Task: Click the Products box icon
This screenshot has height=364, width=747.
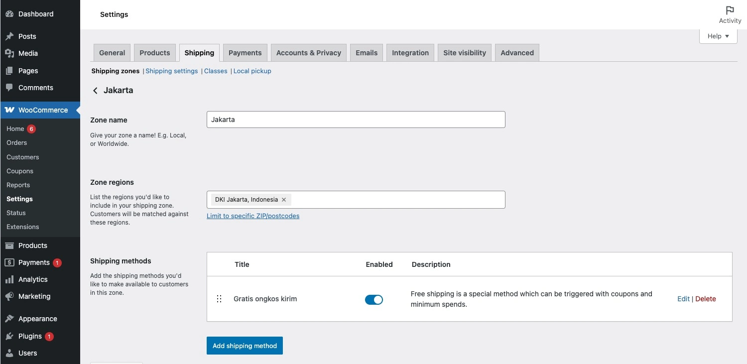Action: 9,245
